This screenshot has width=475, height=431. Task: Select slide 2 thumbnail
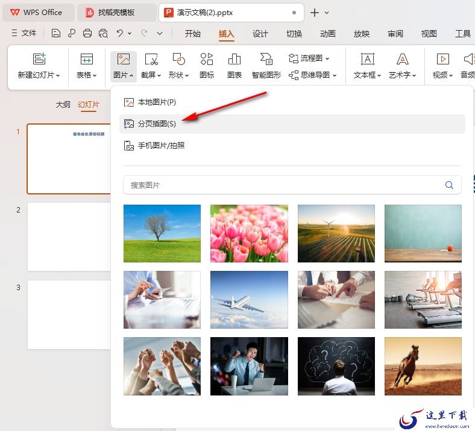69,237
